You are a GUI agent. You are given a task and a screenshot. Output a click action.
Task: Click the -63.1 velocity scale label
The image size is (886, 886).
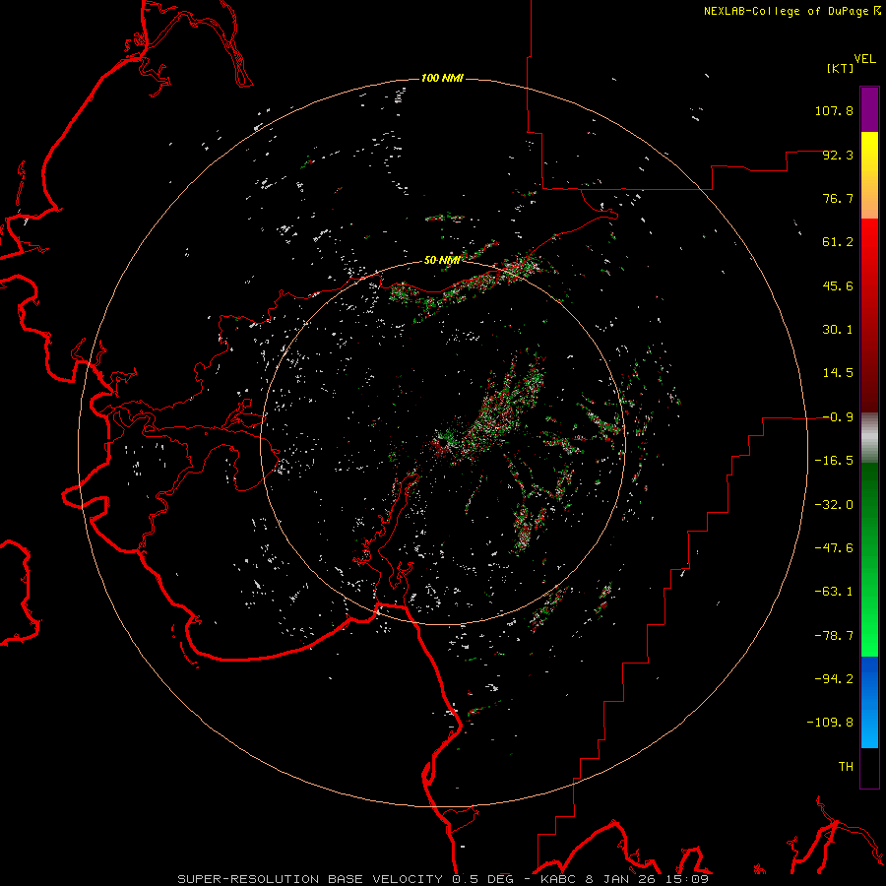tap(834, 592)
